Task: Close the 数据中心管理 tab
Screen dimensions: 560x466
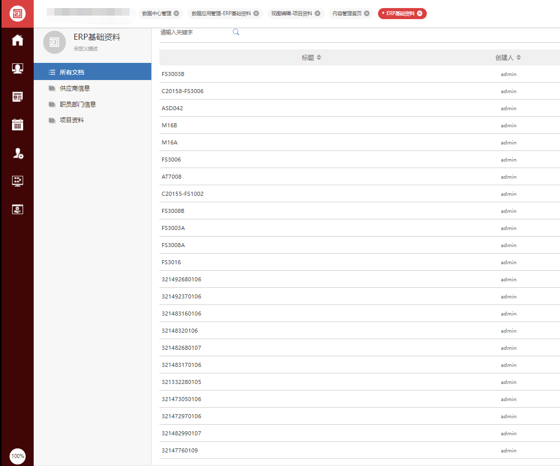Action: 176,13
